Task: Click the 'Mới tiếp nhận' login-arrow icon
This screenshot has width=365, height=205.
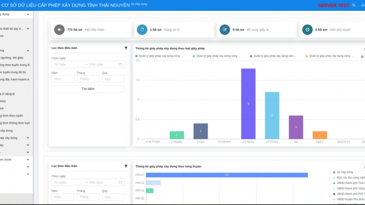Action: tap(59, 30)
